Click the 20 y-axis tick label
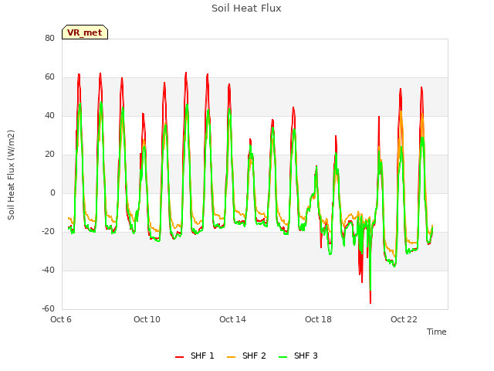This screenshot has width=494, height=371. click(x=49, y=155)
